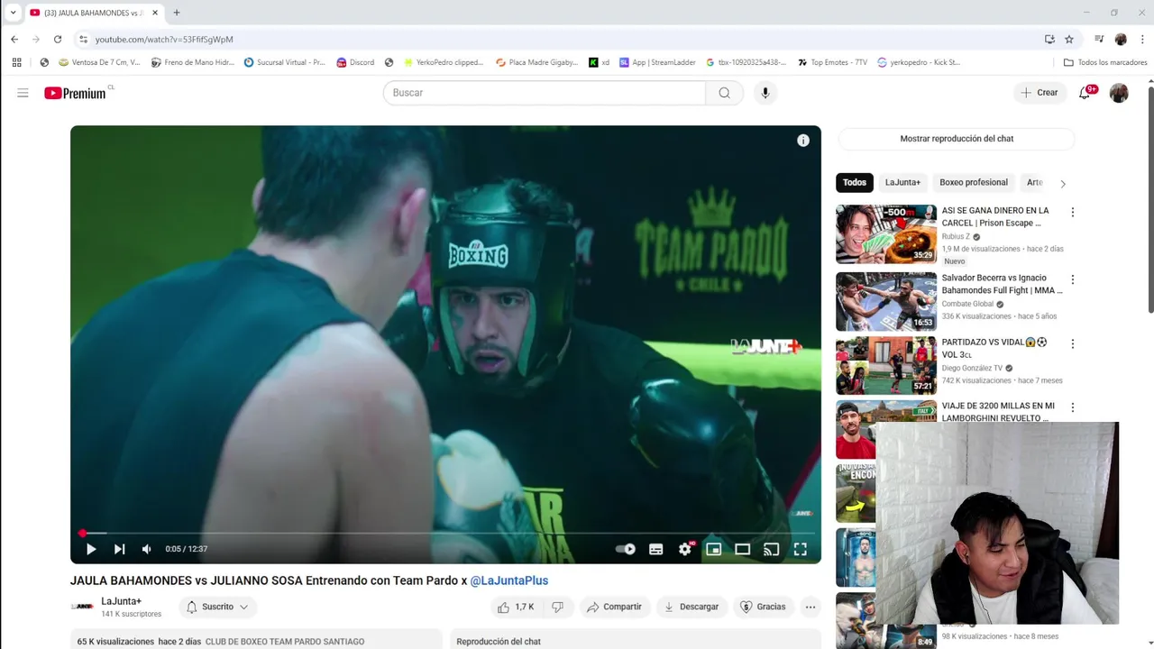Select the Boxeo profesional chip

tap(974, 182)
